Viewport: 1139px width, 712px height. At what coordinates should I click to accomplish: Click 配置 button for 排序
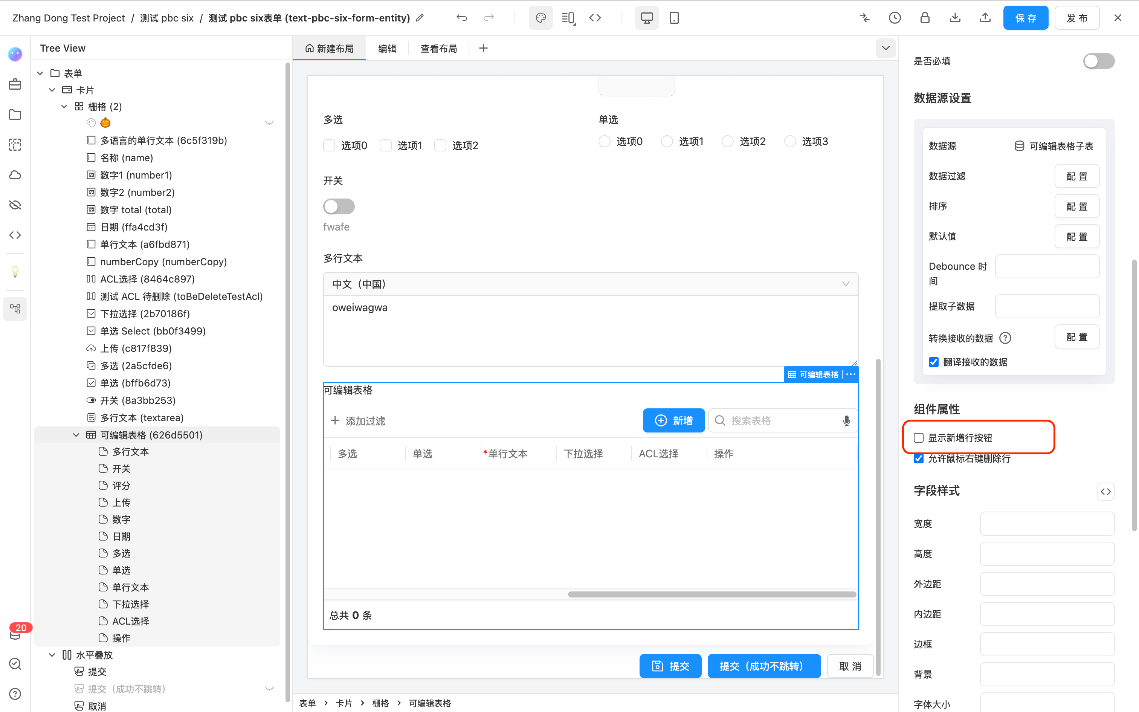tap(1077, 206)
